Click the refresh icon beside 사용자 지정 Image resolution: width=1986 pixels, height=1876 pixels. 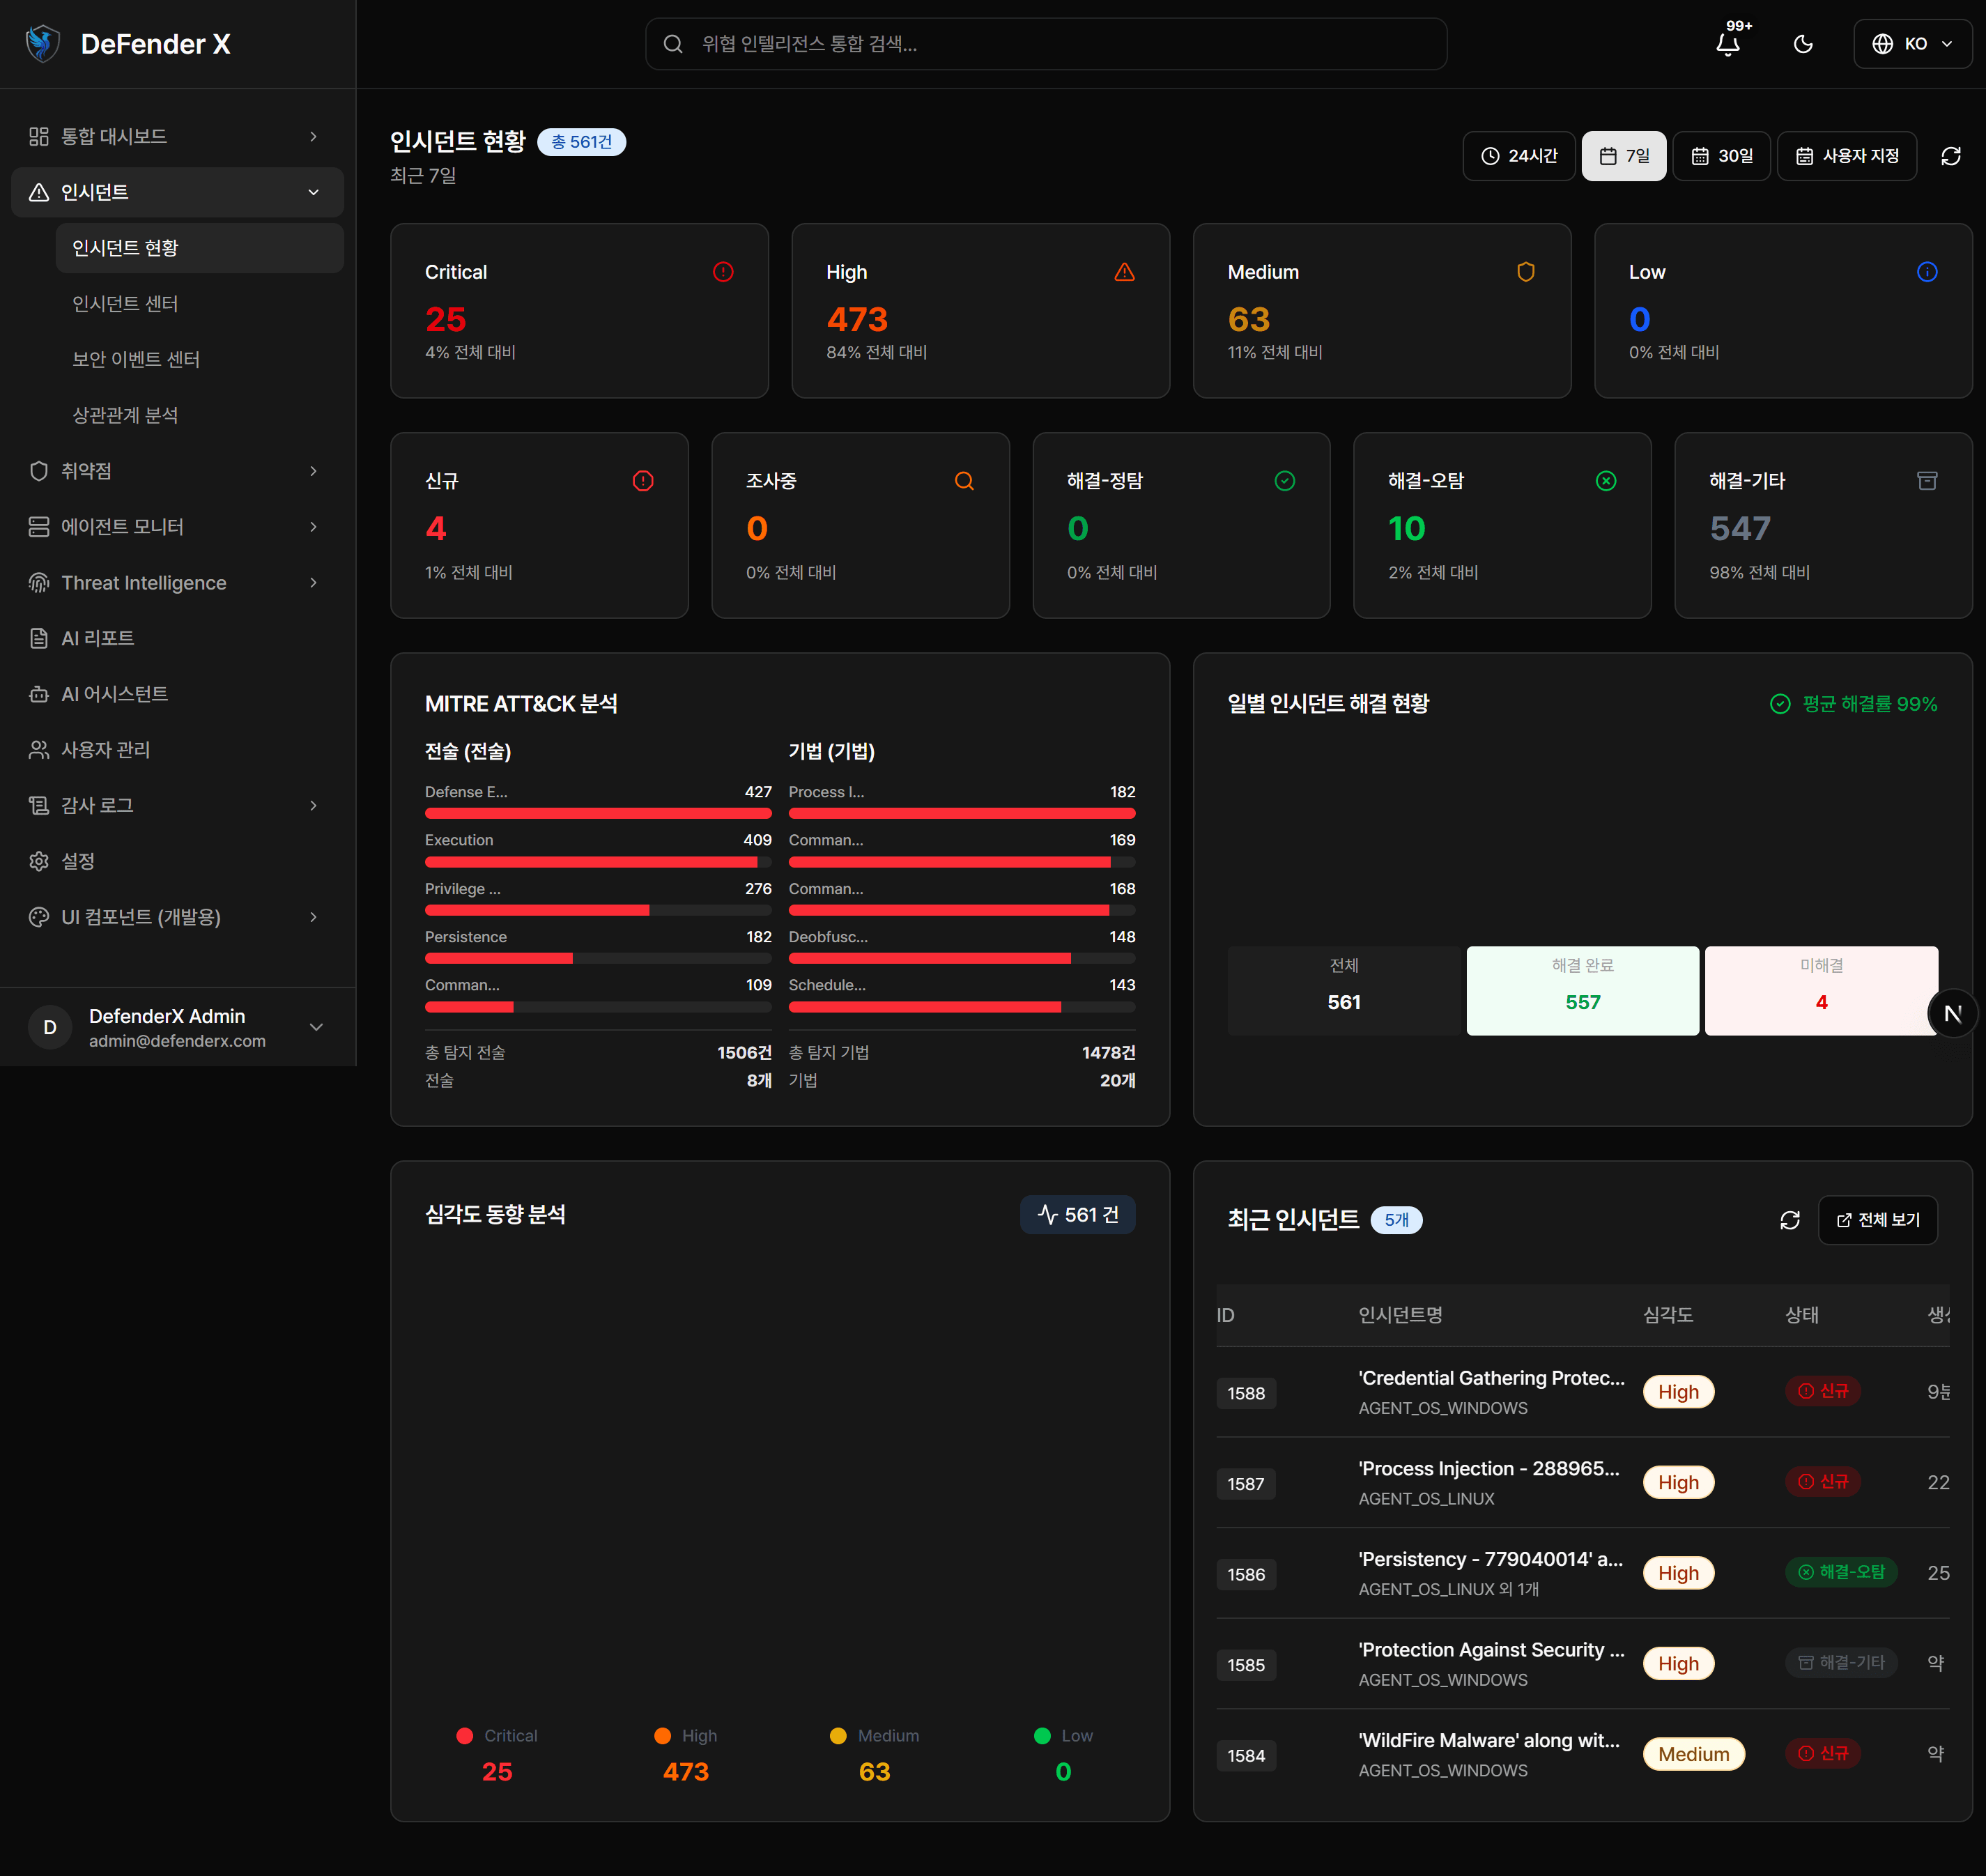click(x=1950, y=156)
